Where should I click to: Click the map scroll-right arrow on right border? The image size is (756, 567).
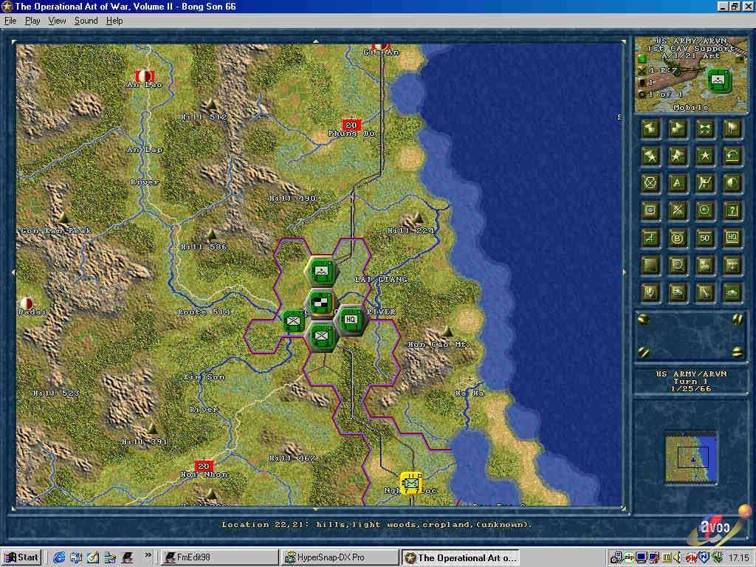coord(625,272)
